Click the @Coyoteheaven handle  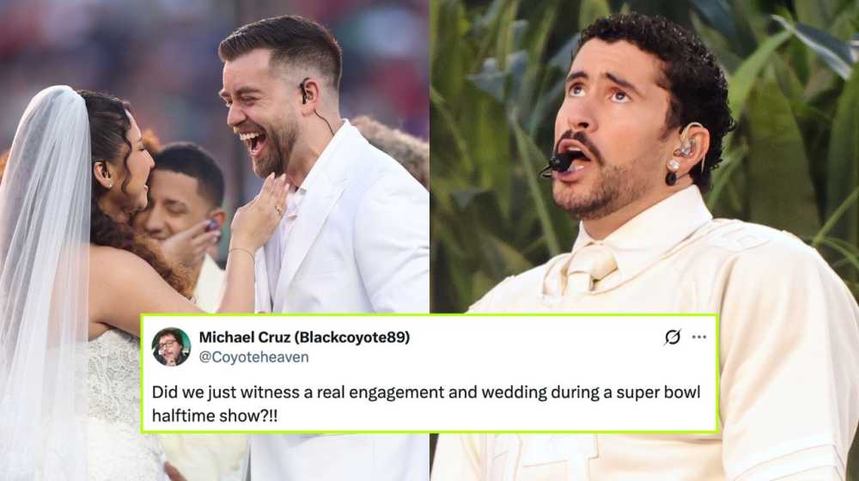coord(253,357)
